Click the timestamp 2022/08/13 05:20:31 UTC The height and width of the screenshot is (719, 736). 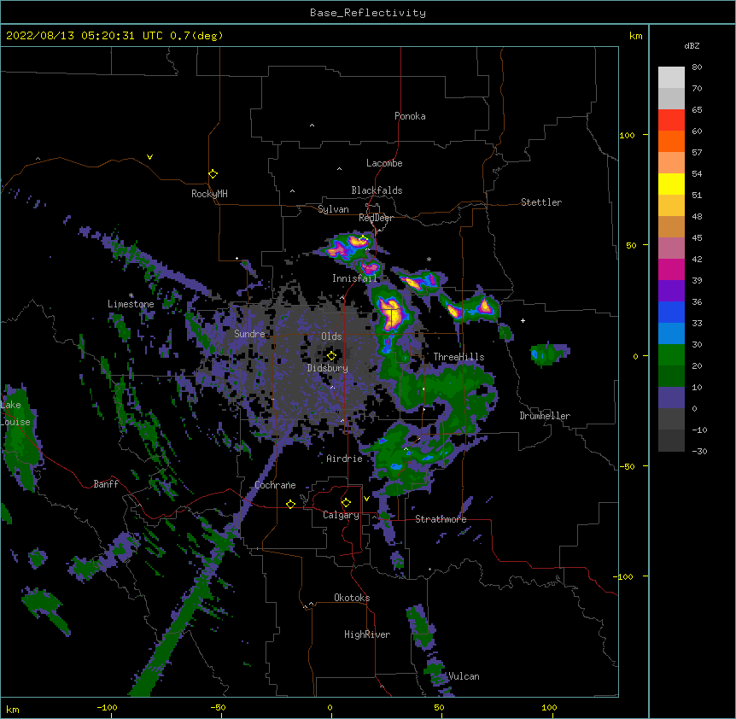point(85,36)
